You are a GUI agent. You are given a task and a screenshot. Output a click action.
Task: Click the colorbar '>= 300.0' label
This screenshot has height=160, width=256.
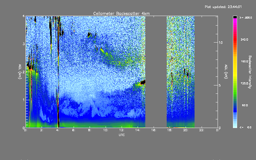point(246,18)
